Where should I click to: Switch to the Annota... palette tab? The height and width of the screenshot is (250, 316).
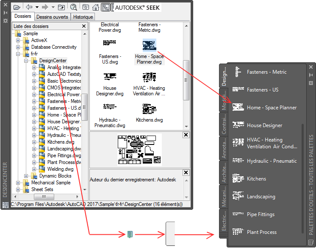(224, 148)
